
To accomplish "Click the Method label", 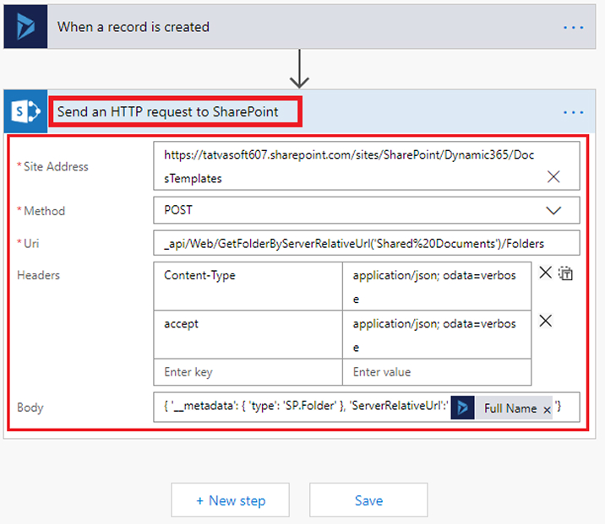I will pos(44,211).
